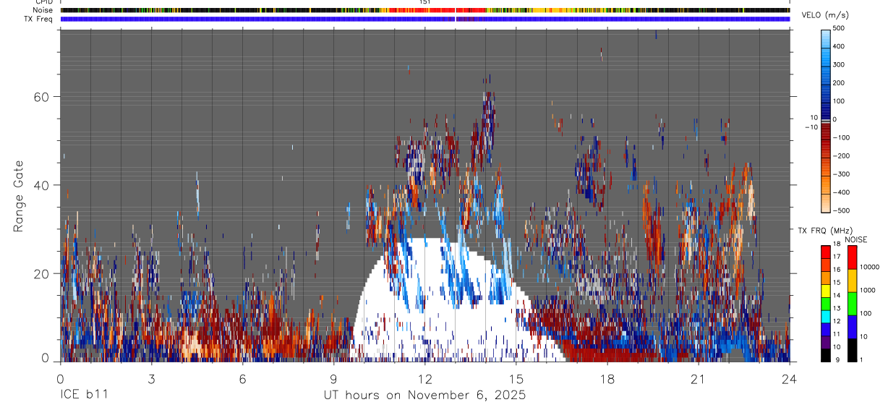
Task: Select the red 17–18 MHz frequency swatch
Action: tap(825, 252)
